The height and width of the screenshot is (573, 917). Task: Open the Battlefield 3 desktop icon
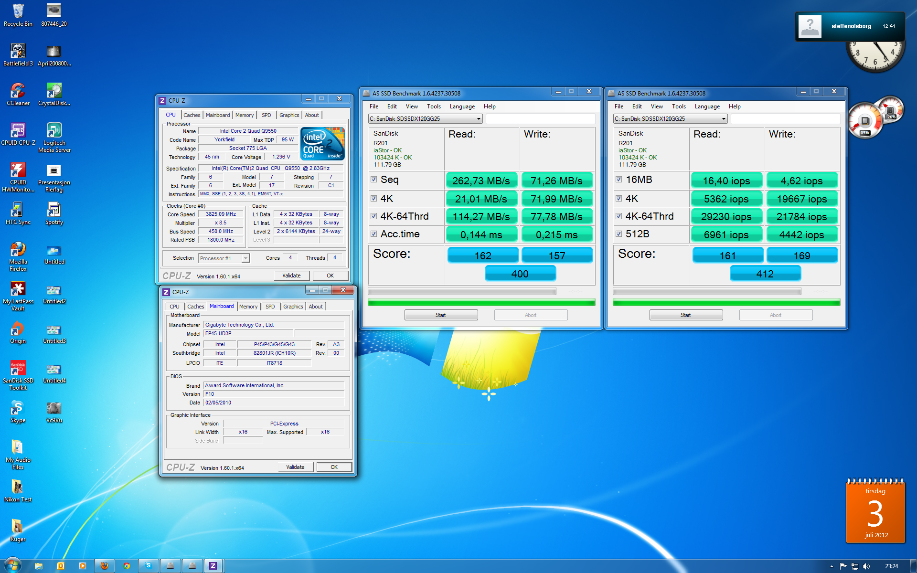pos(18,54)
